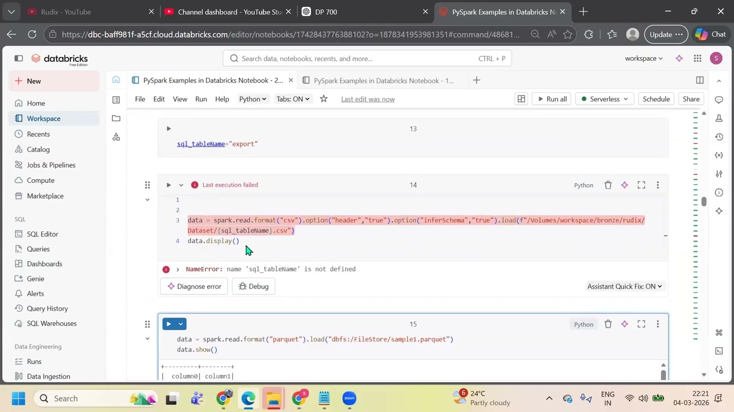Image resolution: width=734 pixels, height=412 pixels.
Task: Run cell 14 with its play arrow
Action: point(169,185)
